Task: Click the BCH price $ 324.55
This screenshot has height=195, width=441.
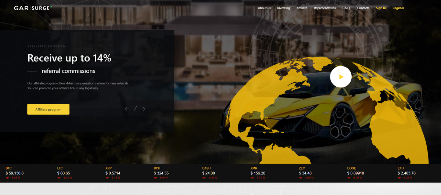Action: 161,173
